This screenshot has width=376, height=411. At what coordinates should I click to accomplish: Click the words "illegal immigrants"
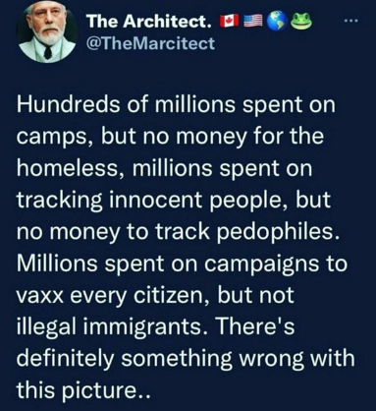(x=109, y=327)
